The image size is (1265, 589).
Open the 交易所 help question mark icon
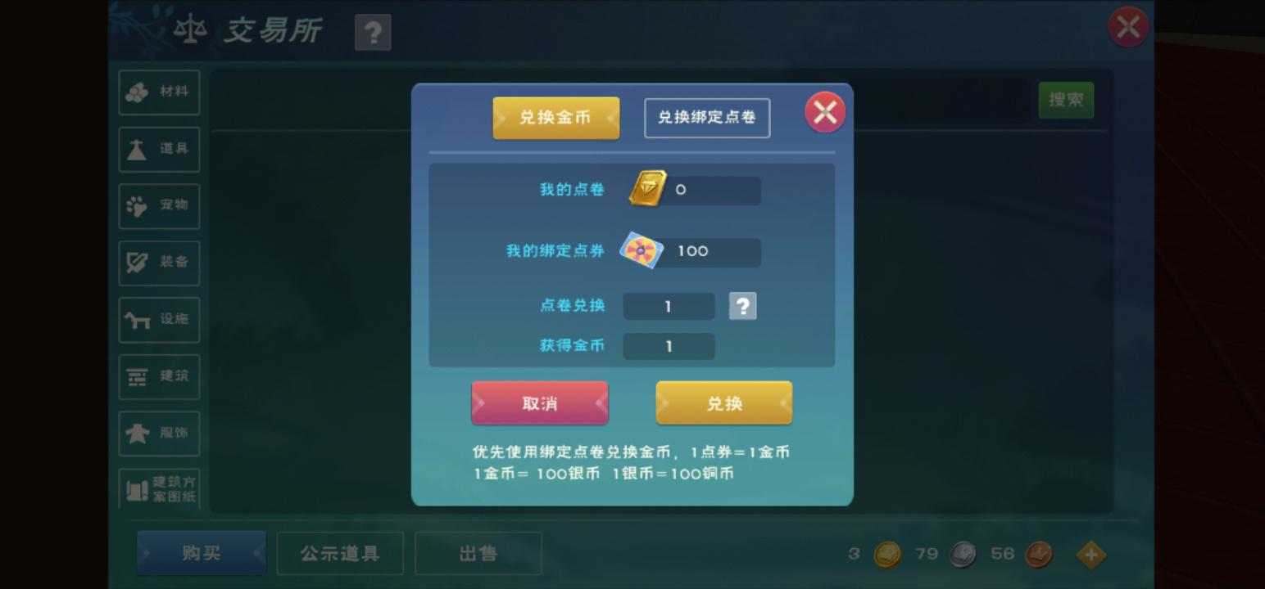coord(373,33)
